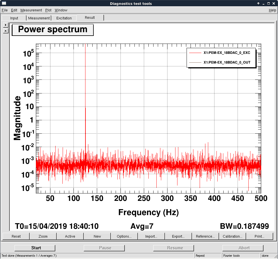Open the Edit menu
The width and height of the screenshot is (278, 259).
(x=14, y=10)
